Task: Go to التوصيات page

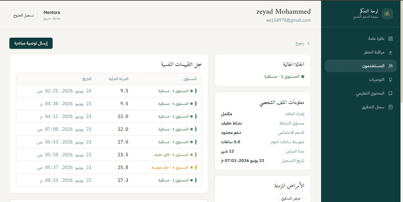Action: 360,79
